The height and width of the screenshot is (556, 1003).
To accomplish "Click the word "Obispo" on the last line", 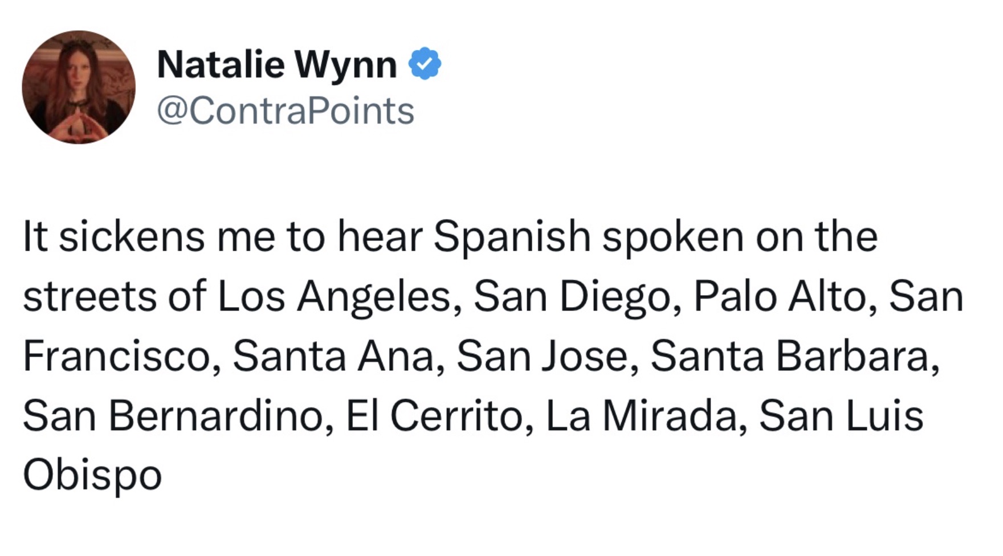I will (x=92, y=476).
